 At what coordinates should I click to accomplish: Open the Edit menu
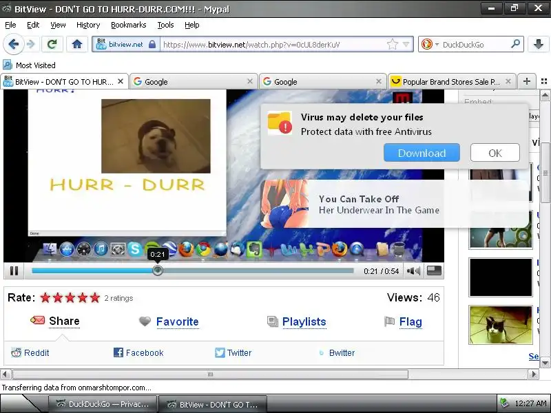33,25
